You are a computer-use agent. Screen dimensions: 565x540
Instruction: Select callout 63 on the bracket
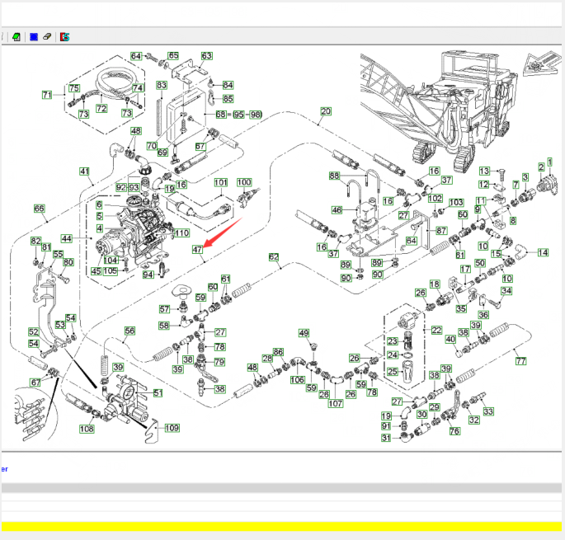click(x=206, y=56)
